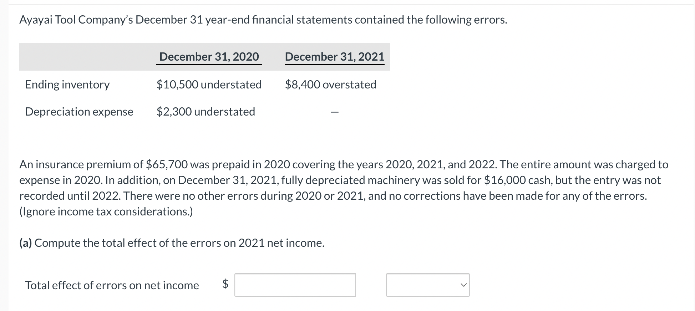Open the overstated/understated dropdown
The image size is (695, 311).
tap(427, 285)
